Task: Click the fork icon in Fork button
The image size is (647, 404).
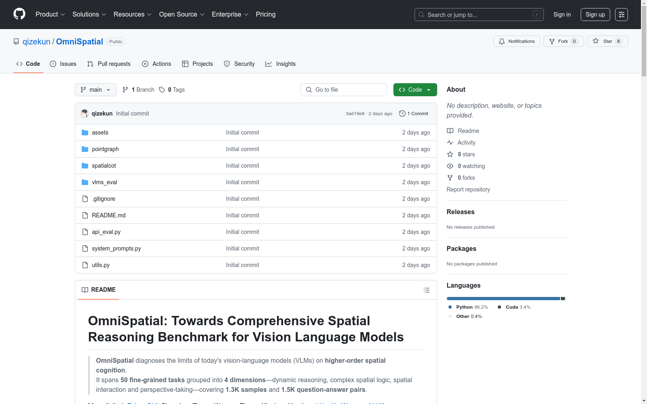Action: pyautogui.click(x=552, y=41)
